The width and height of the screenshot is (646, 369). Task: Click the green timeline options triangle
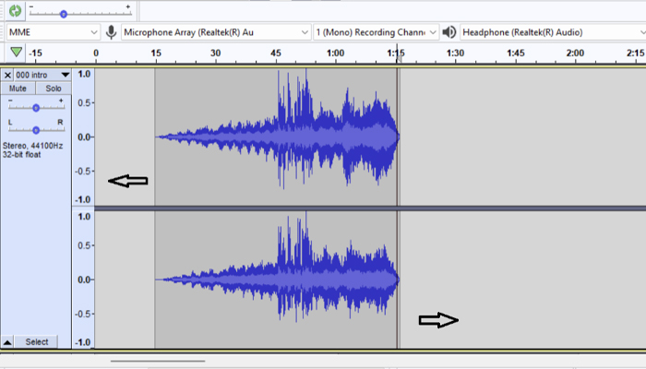16,53
